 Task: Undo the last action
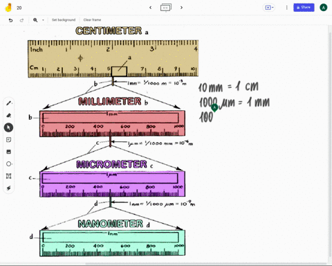(10, 20)
